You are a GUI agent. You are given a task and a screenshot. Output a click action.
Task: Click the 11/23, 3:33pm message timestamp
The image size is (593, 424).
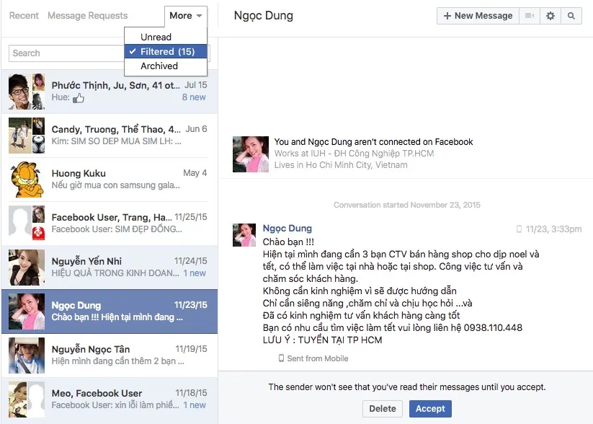(x=553, y=229)
